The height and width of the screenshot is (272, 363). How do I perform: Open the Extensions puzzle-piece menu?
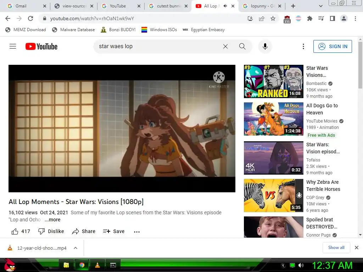(309, 18)
